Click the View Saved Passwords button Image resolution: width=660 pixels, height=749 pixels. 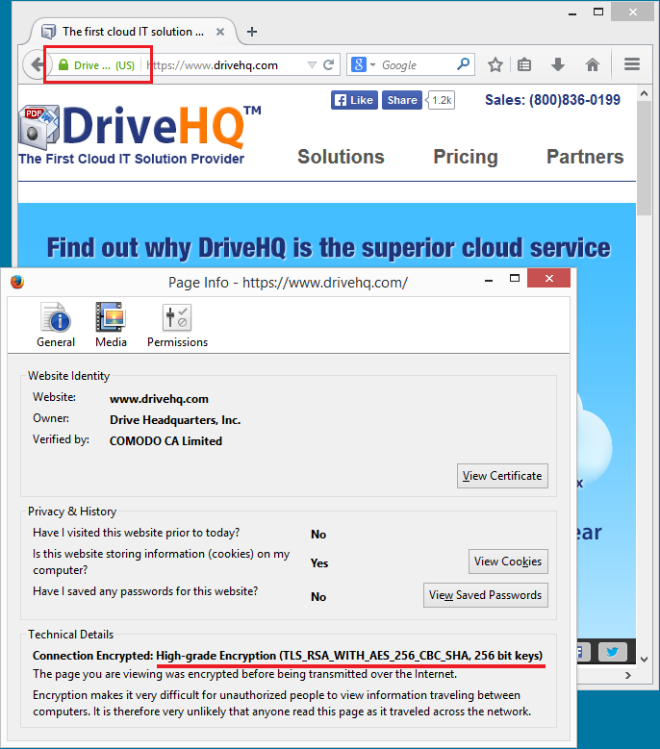tap(486, 595)
